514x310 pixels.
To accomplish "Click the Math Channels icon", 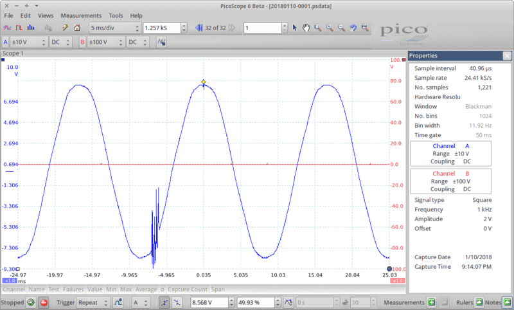I will coord(162,42).
